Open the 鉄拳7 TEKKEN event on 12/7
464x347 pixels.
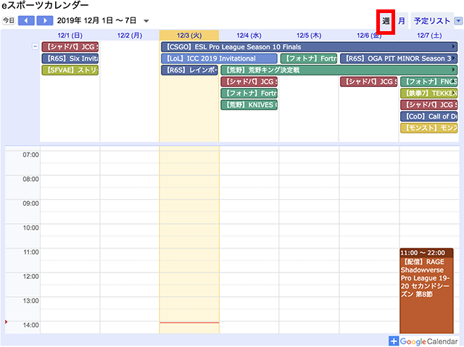428,93
